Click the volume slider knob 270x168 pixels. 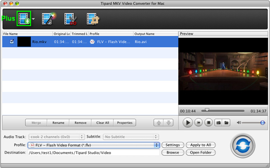[262, 123]
